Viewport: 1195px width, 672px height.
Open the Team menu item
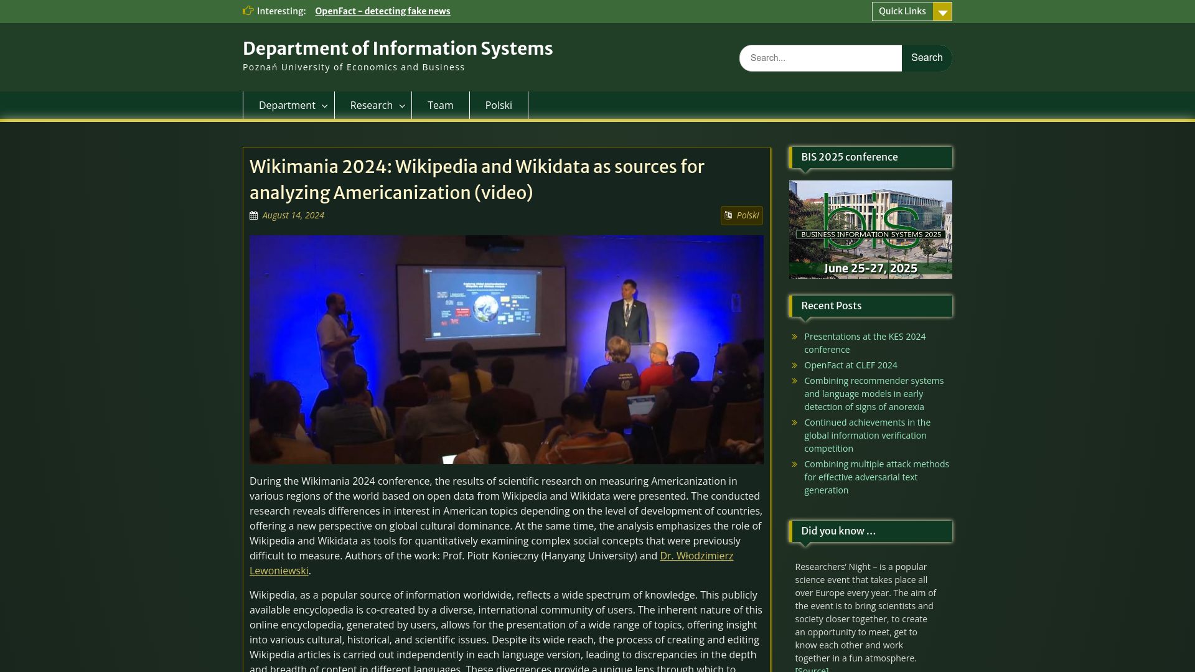coord(440,105)
